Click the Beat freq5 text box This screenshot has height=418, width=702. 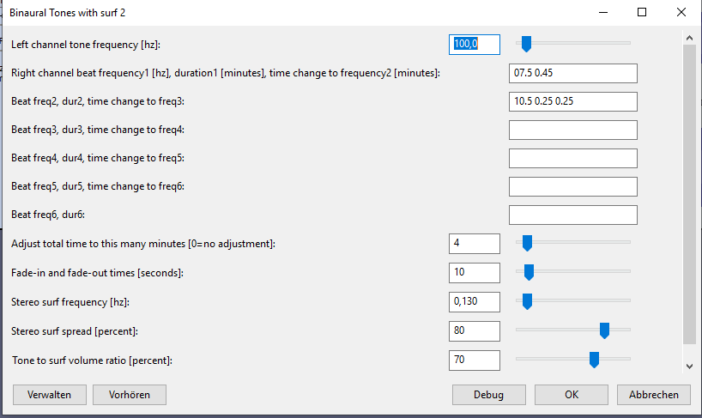tap(572, 186)
